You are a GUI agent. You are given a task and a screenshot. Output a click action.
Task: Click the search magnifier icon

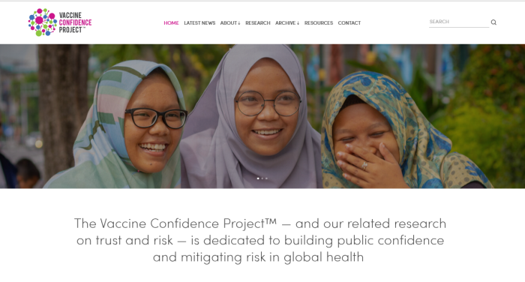coord(493,22)
